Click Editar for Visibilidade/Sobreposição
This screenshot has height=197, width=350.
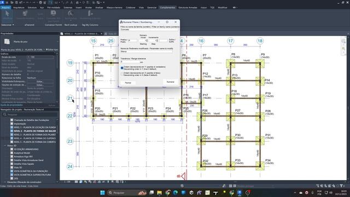coord(40,82)
